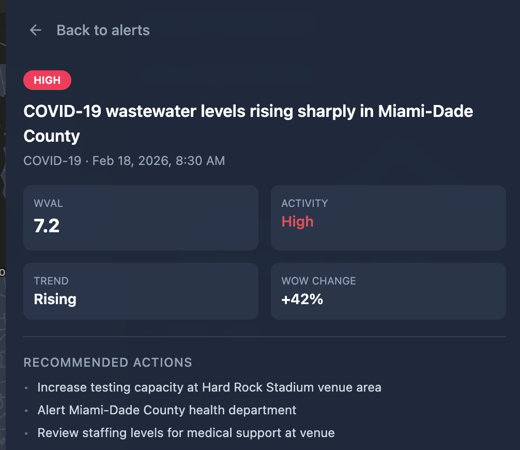520x450 pixels.
Task: Open the COVID-19 category label
Action: [x=52, y=161]
